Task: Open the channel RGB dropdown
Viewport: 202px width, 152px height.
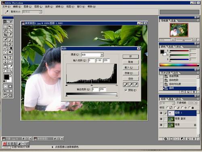Action: [x=93, y=55]
